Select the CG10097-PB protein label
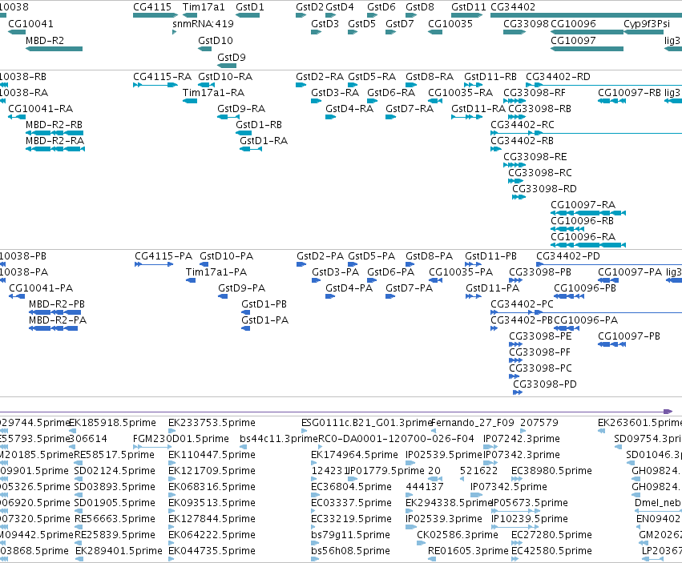 (629, 336)
